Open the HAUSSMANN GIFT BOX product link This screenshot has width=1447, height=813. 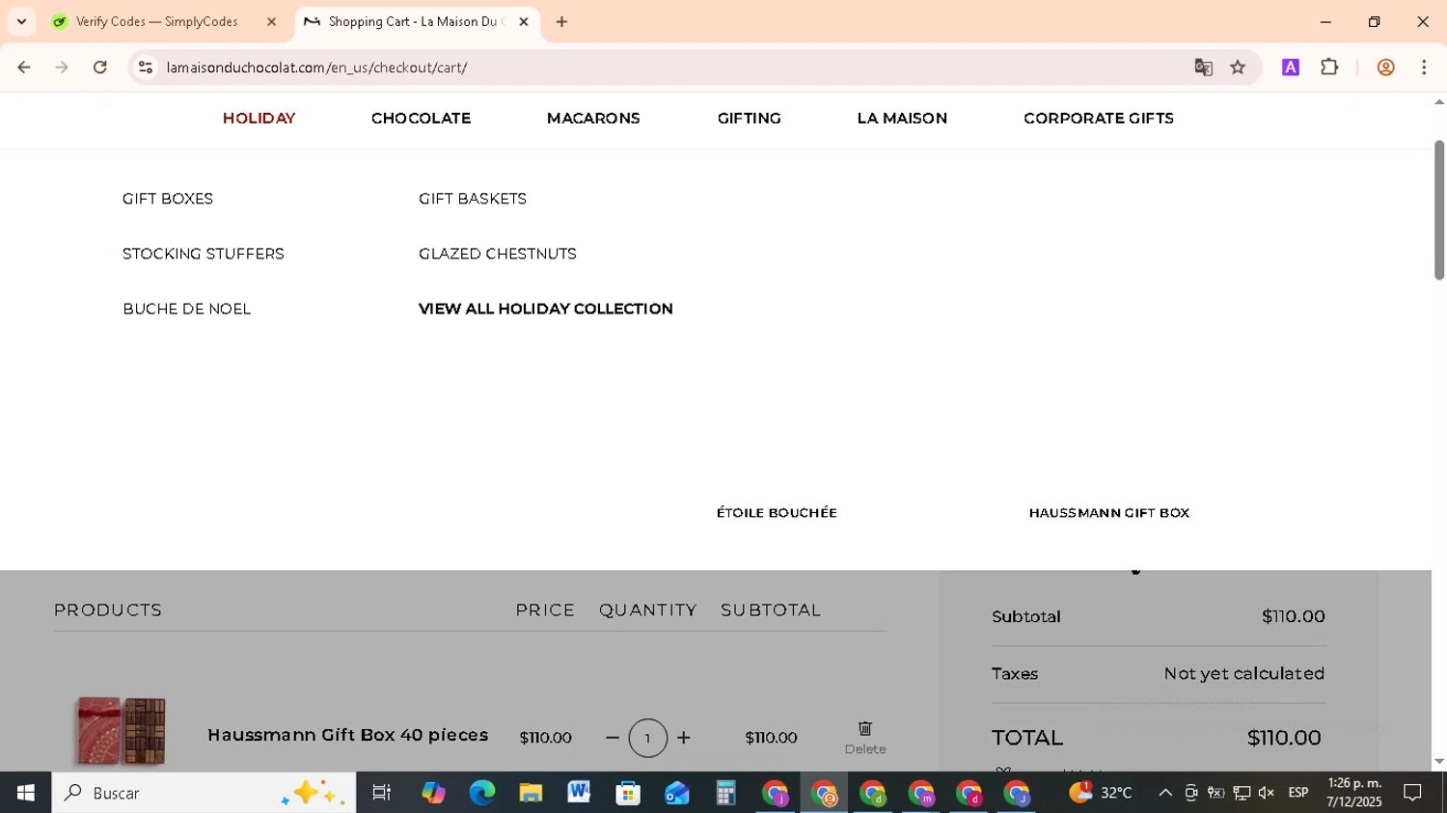coord(1109,513)
